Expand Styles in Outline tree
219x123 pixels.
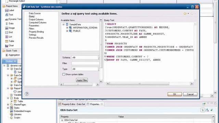(8, 108)
